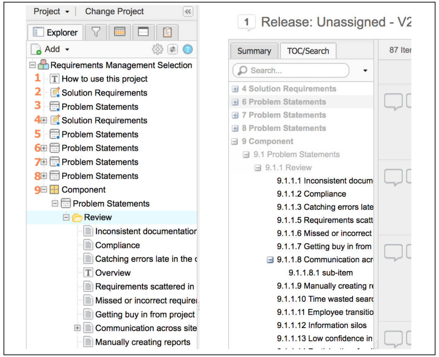Viewport: 439px width, 357px height.
Task: Collapse 9.1.1.8 Communication across in TOC
Action: (270, 260)
